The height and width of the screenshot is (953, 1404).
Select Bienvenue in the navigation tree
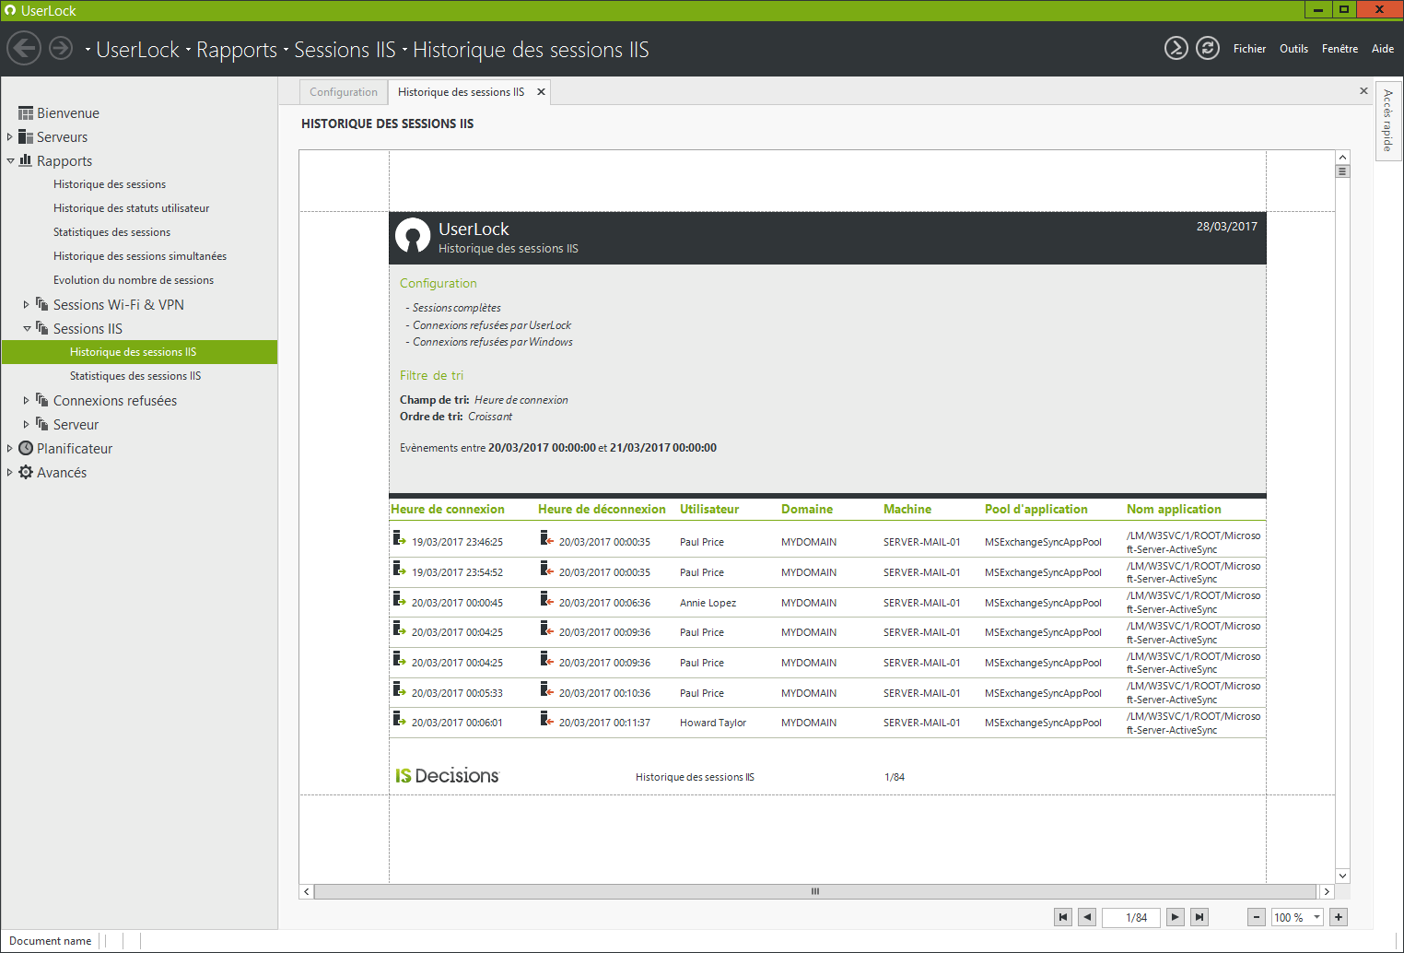point(68,113)
